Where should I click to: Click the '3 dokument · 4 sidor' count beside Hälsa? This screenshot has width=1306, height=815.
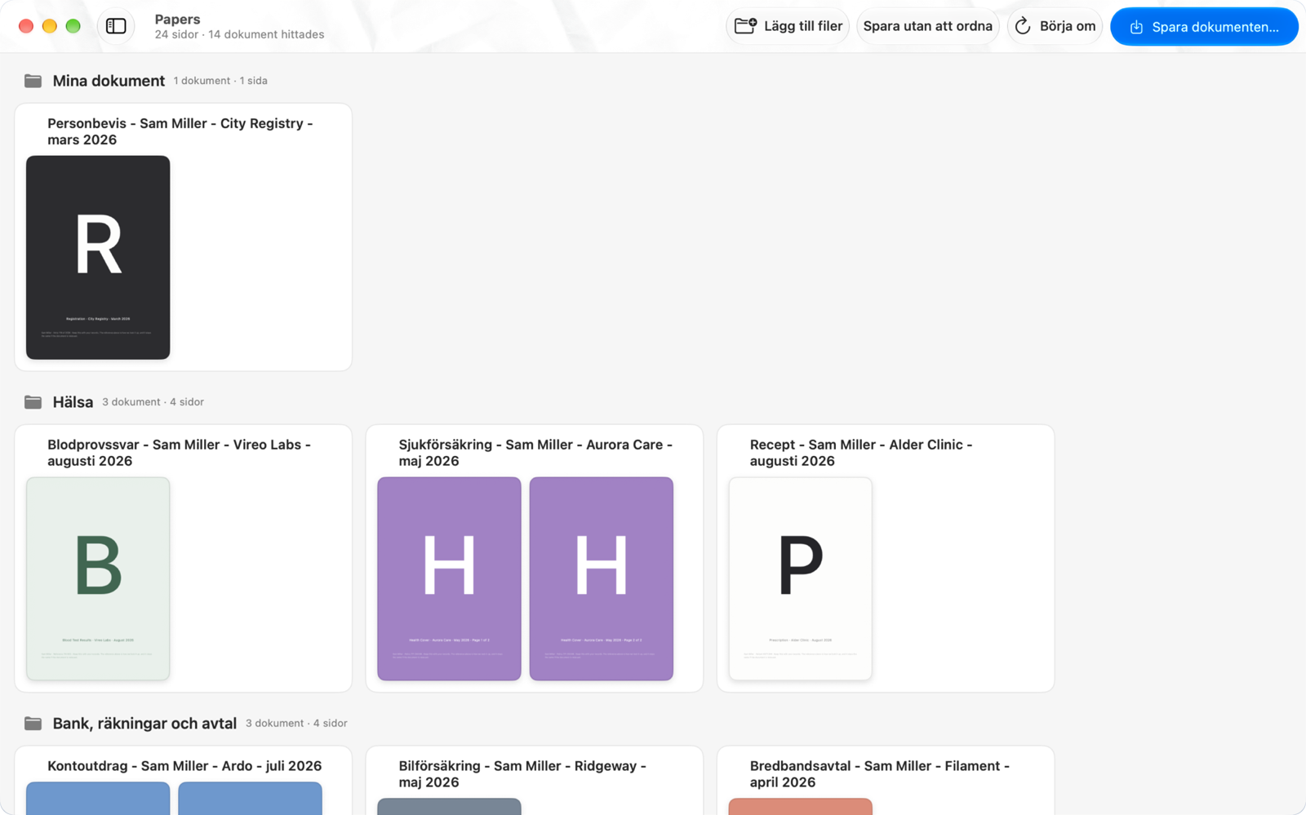coord(153,402)
